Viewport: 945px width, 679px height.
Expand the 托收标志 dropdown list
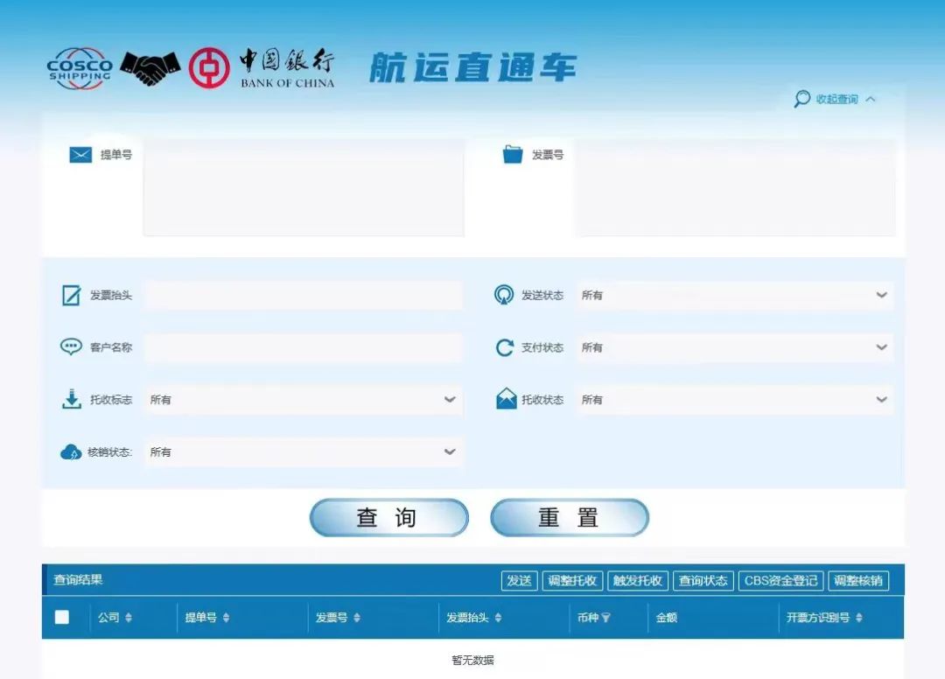click(x=303, y=400)
